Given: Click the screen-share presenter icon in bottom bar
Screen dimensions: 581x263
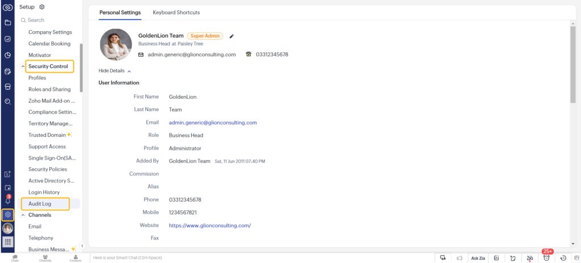Looking at the screenshot, I should click(x=443, y=258).
